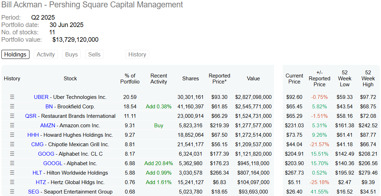Open the UBER ticker link

pyautogui.click(x=41, y=97)
